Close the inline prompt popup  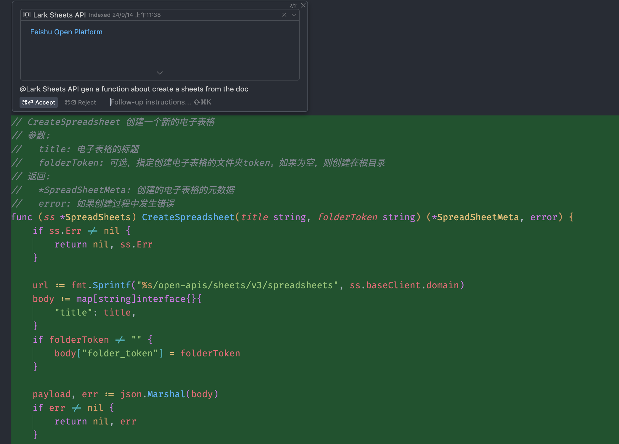pyautogui.click(x=303, y=5)
